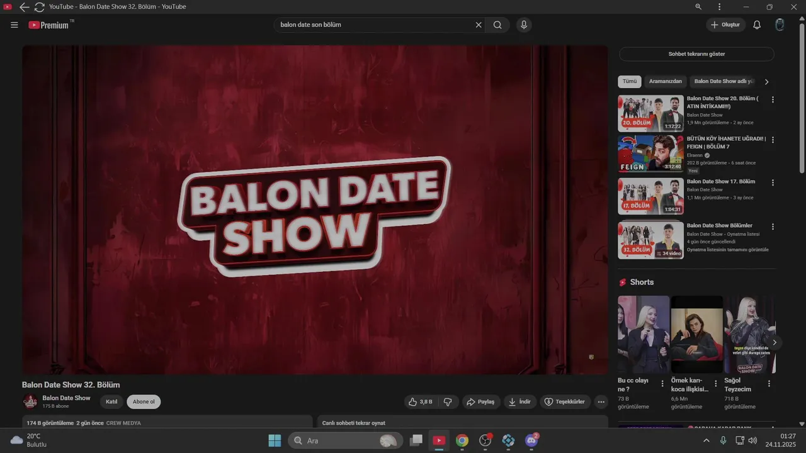
Task: Open FEIGN BÖLÜM 7 video thumbnail
Action: point(650,154)
